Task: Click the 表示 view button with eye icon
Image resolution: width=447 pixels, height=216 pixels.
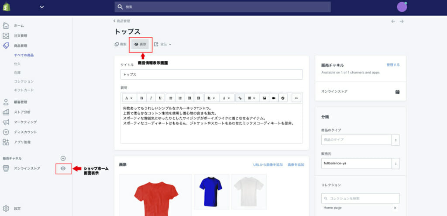Action: click(x=140, y=44)
